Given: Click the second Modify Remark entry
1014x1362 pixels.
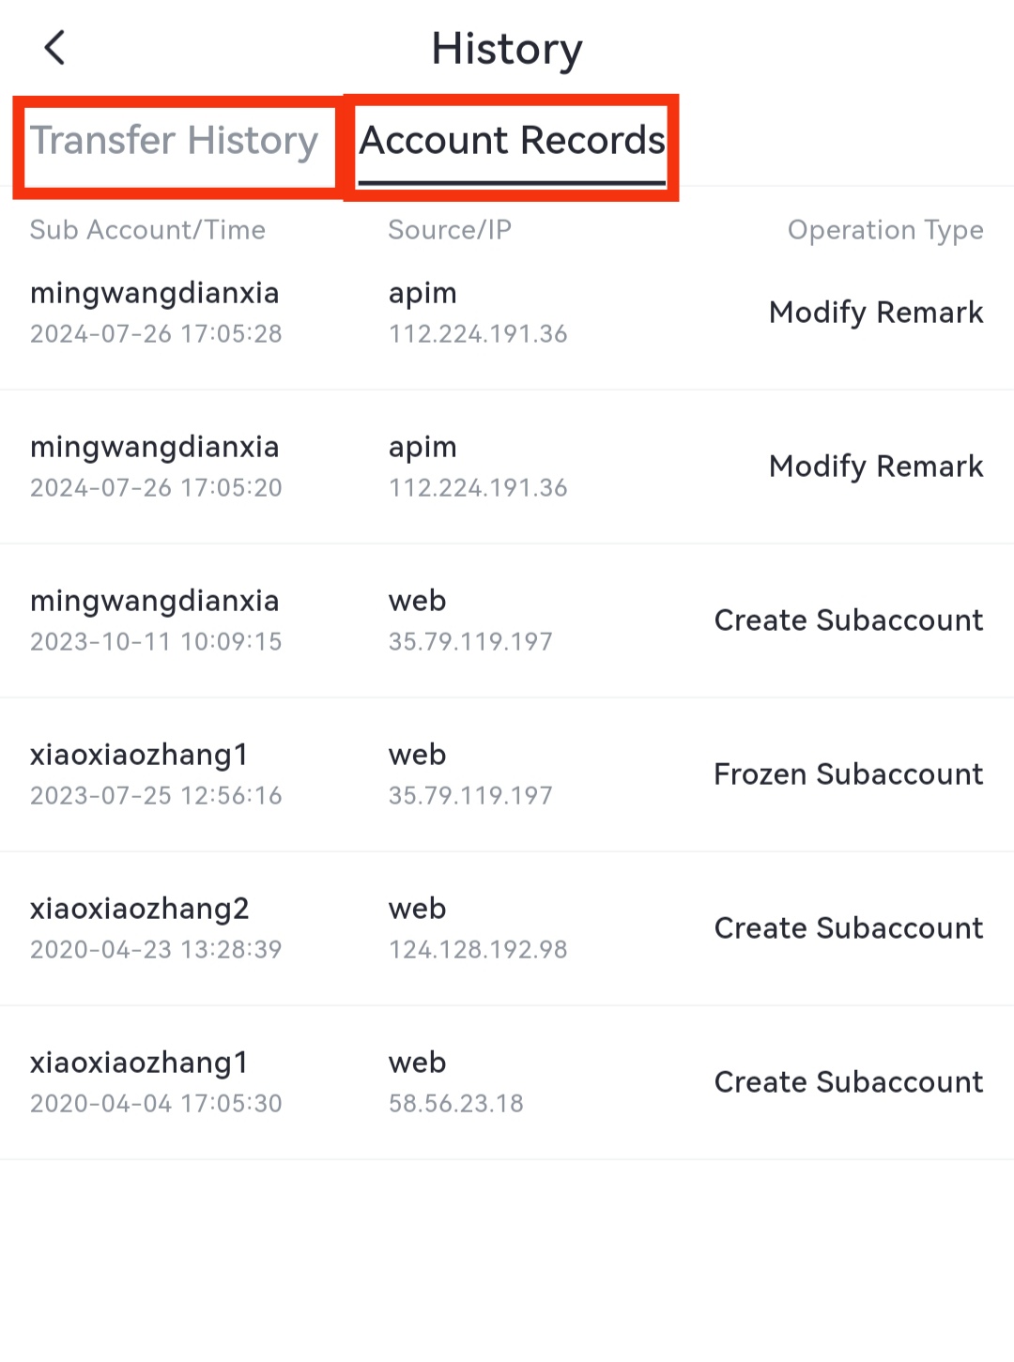Looking at the screenshot, I should [x=875, y=467].
